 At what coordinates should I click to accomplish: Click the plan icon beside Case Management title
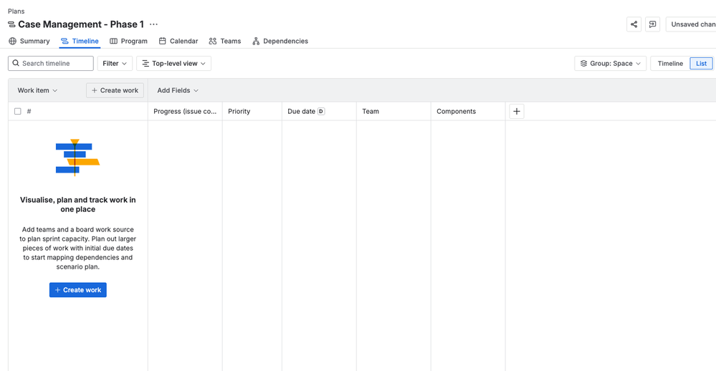pyautogui.click(x=11, y=24)
